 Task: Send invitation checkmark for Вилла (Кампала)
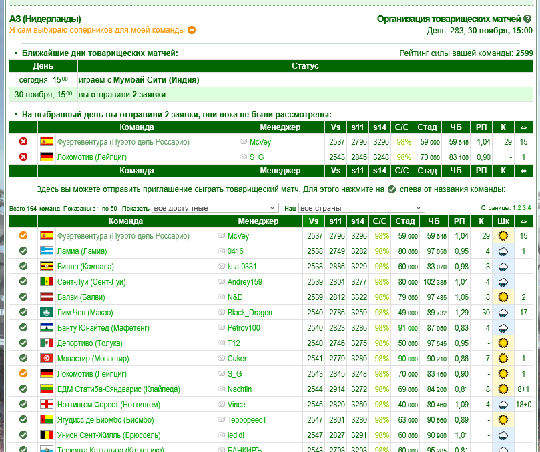[x=23, y=266]
